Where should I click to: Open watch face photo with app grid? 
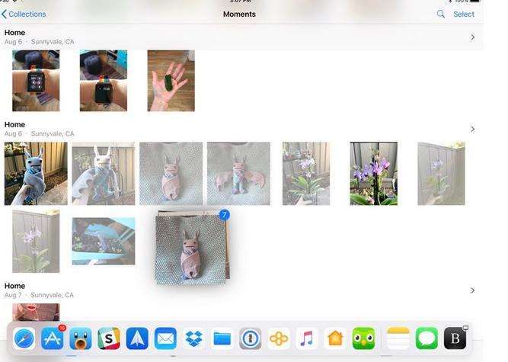pos(36,81)
